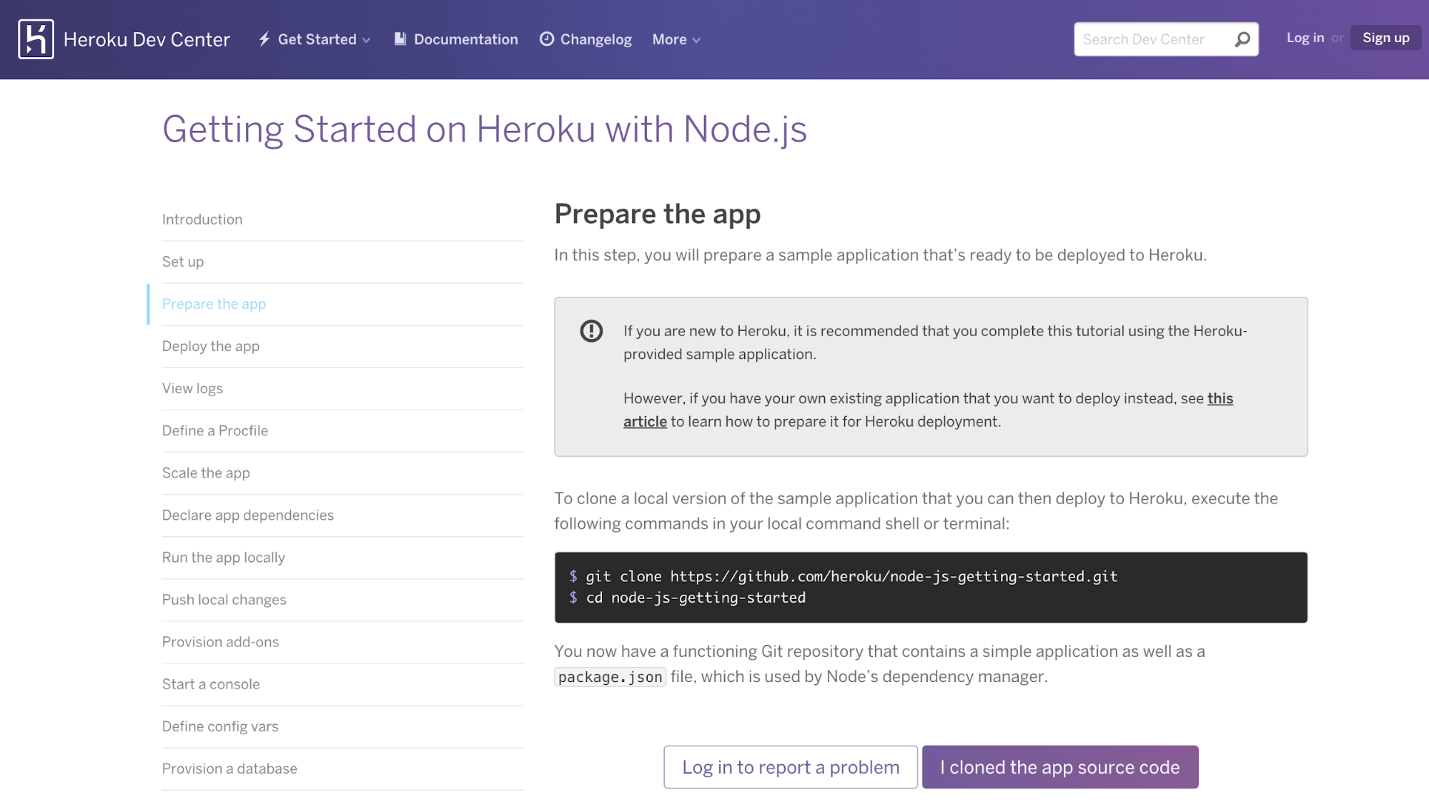Viewport: 1429px width, 800px height.
Task: Click the Heroku Dev Center logo
Action: [124, 39]
